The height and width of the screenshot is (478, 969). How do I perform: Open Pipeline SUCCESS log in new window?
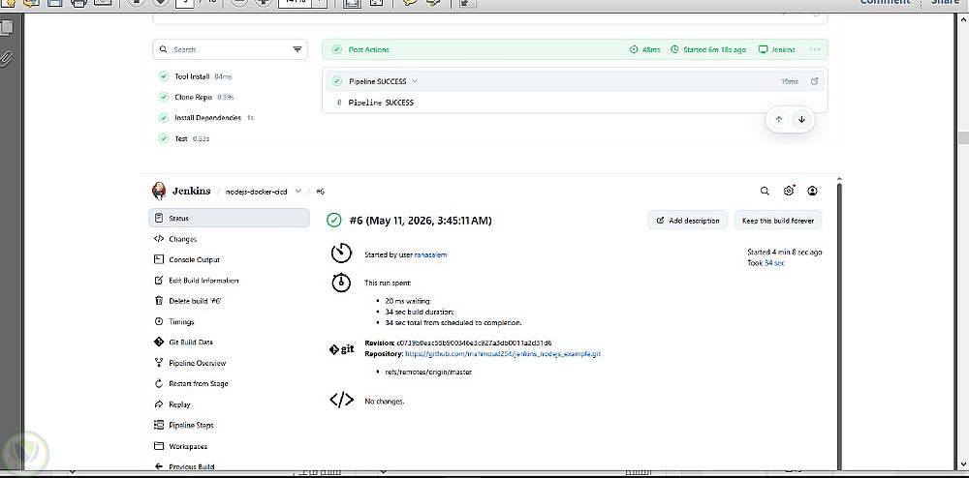815,81
